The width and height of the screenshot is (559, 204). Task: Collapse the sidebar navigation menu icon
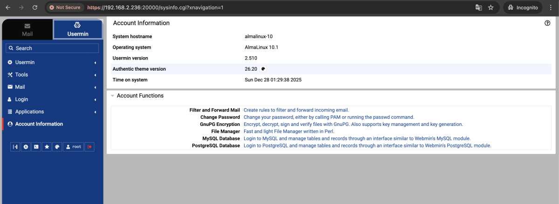pyautogui.click(x=15, y=147)
